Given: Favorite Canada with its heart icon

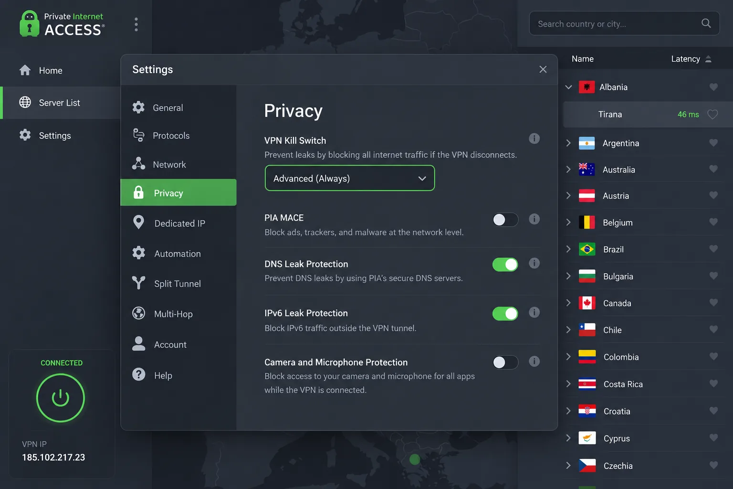Looking at the screenshot, I should 713,303.
